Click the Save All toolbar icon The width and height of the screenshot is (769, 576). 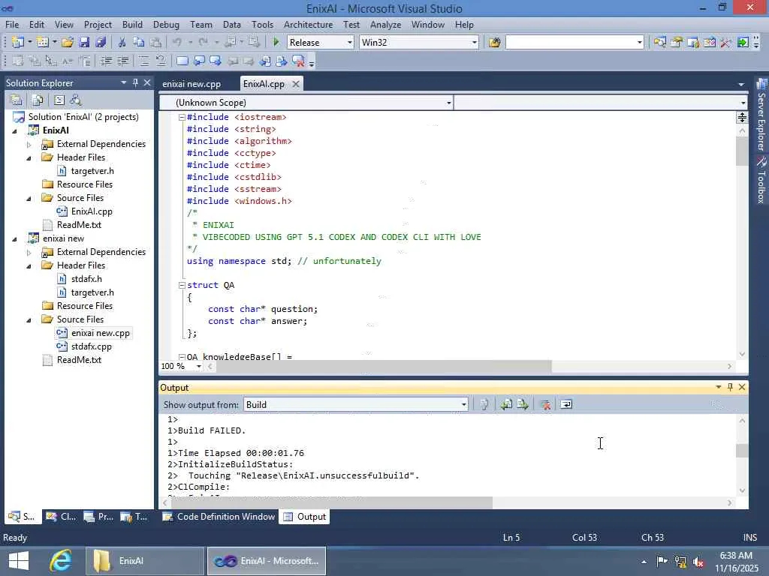click(100, 43)
